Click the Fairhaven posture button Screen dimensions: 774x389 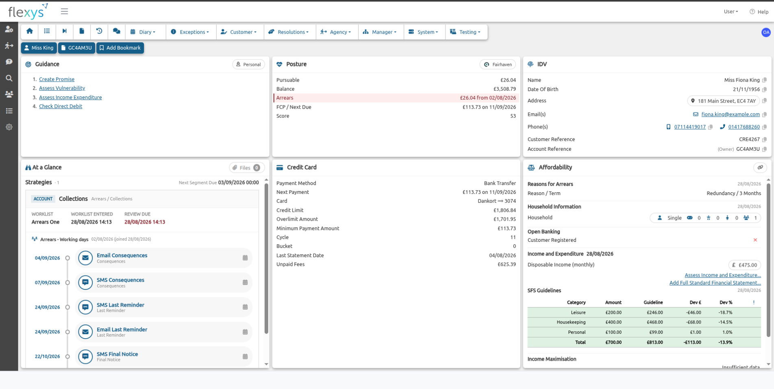[x=498, y=65]
